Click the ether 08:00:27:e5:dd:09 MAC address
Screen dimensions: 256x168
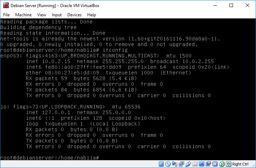[x=62, y=73]
